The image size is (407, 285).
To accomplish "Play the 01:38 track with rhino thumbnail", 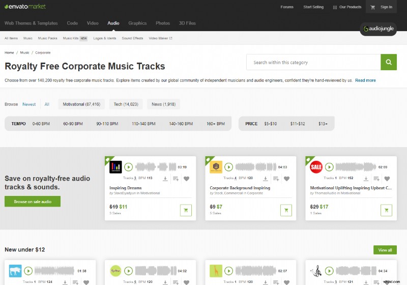I will point(28,271).
